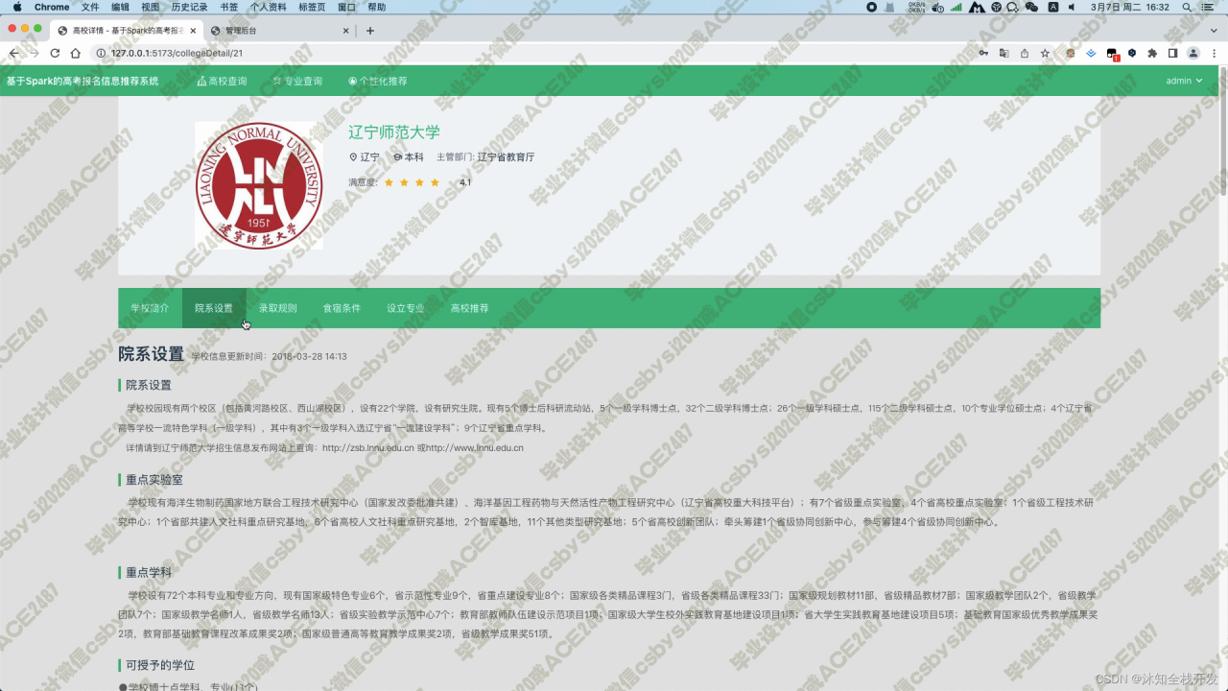Viewport: 1228px width, 691px height.
Task: Open the Chrome profile avatar
Action: click(x=1193, y=54)
